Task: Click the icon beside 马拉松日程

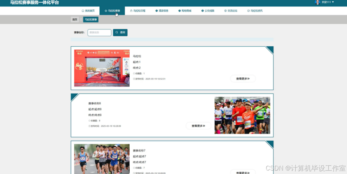Action: tap(131, 11)
